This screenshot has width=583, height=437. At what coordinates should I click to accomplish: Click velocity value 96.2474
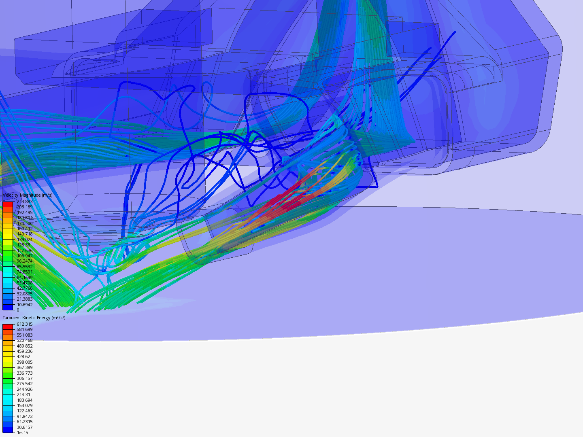pos(25,261)
